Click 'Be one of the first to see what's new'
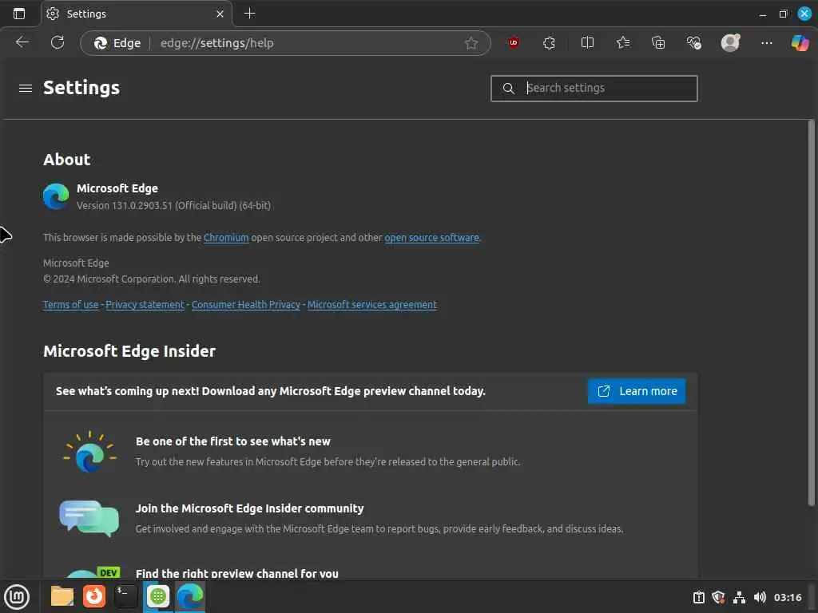 (232, 441)
